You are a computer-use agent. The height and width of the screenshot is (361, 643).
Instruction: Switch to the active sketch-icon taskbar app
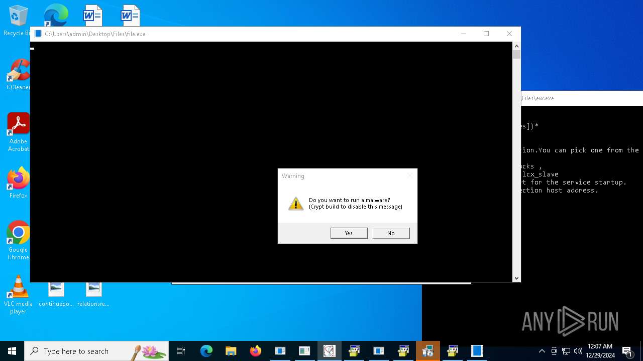coord(330,351)
